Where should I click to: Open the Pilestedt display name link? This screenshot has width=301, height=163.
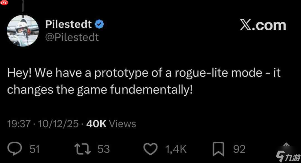(68, 25)
